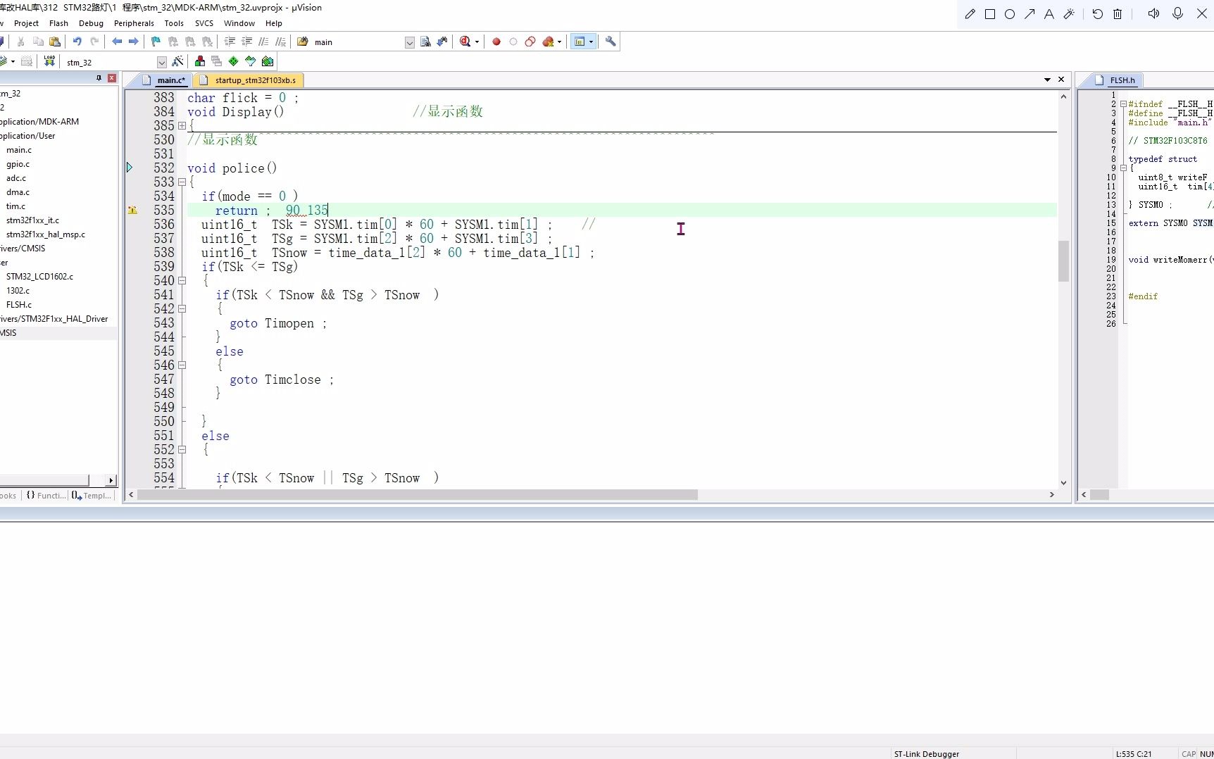1214x759 pixels.
Task: Click the Redo arrow icon
Action: [94, 42]
